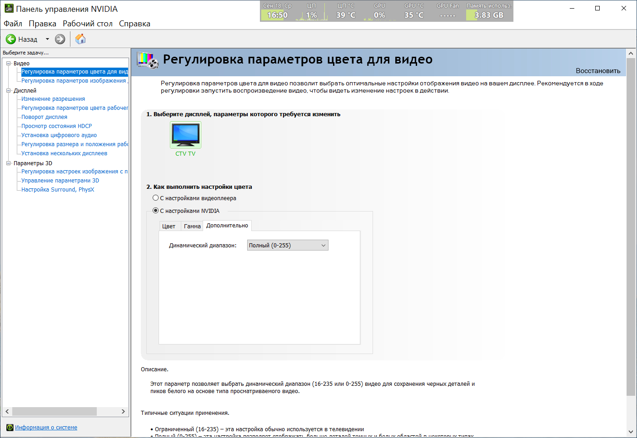Open Информация о системе link
The width and height of the screenshot is (637, 438).
click(x=46, y=428)
